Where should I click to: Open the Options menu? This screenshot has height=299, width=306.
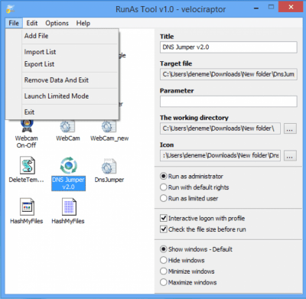[57, 23]
